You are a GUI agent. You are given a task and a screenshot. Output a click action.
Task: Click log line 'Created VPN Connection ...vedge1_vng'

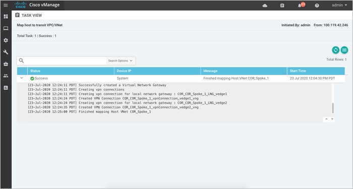[x=113, y=99]
